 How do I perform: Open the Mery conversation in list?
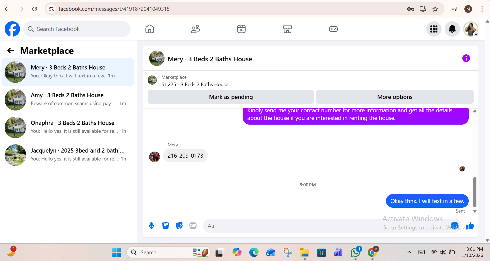(x=68, y=72)
